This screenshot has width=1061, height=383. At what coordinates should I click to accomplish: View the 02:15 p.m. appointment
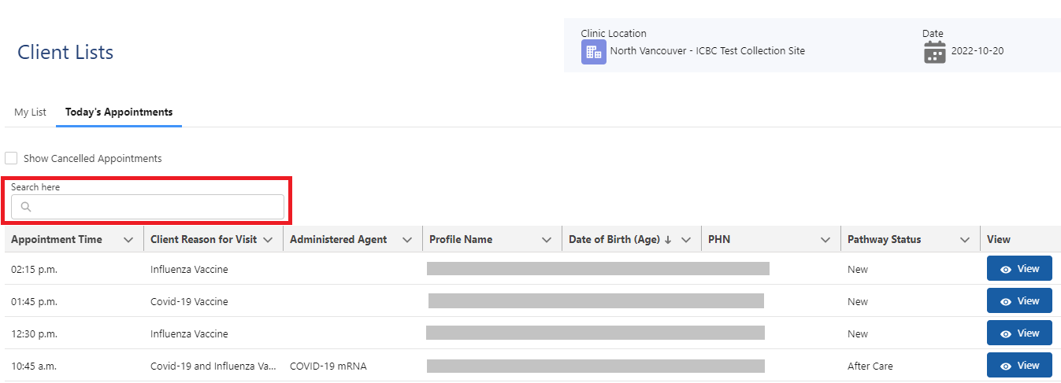(x=1019, y=269)
